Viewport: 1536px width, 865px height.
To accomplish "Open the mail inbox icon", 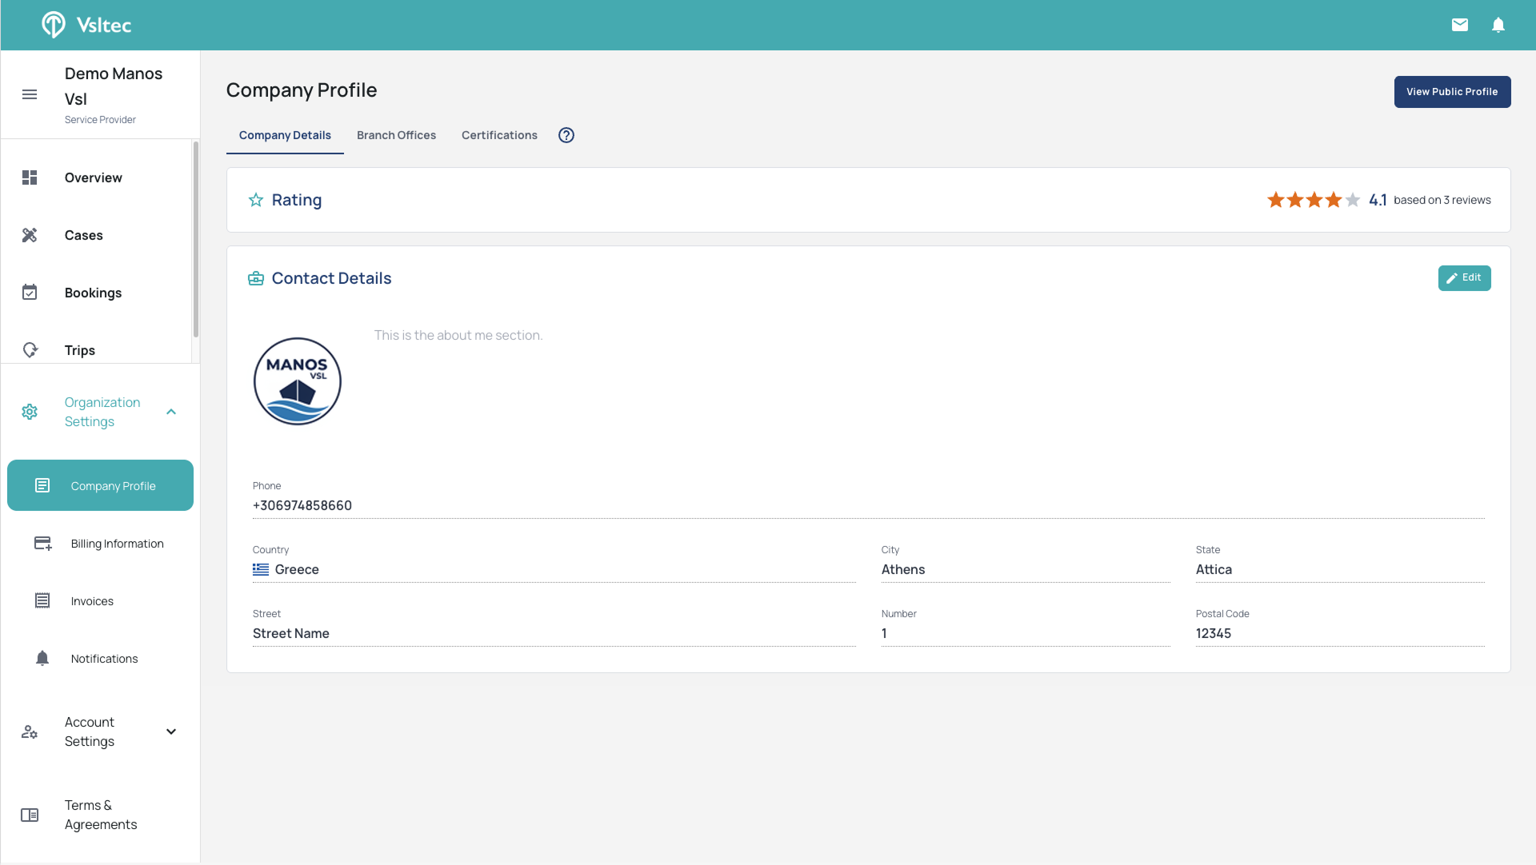I will pos(1460,25).
